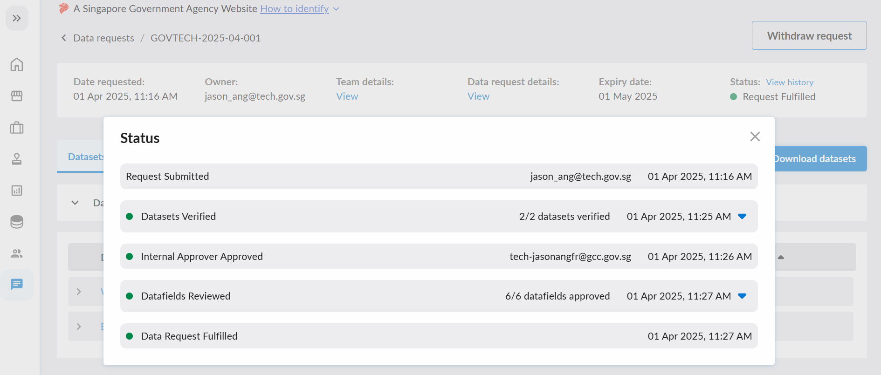View Data request details link
881x375 pixels.
[x=479, y=96]
